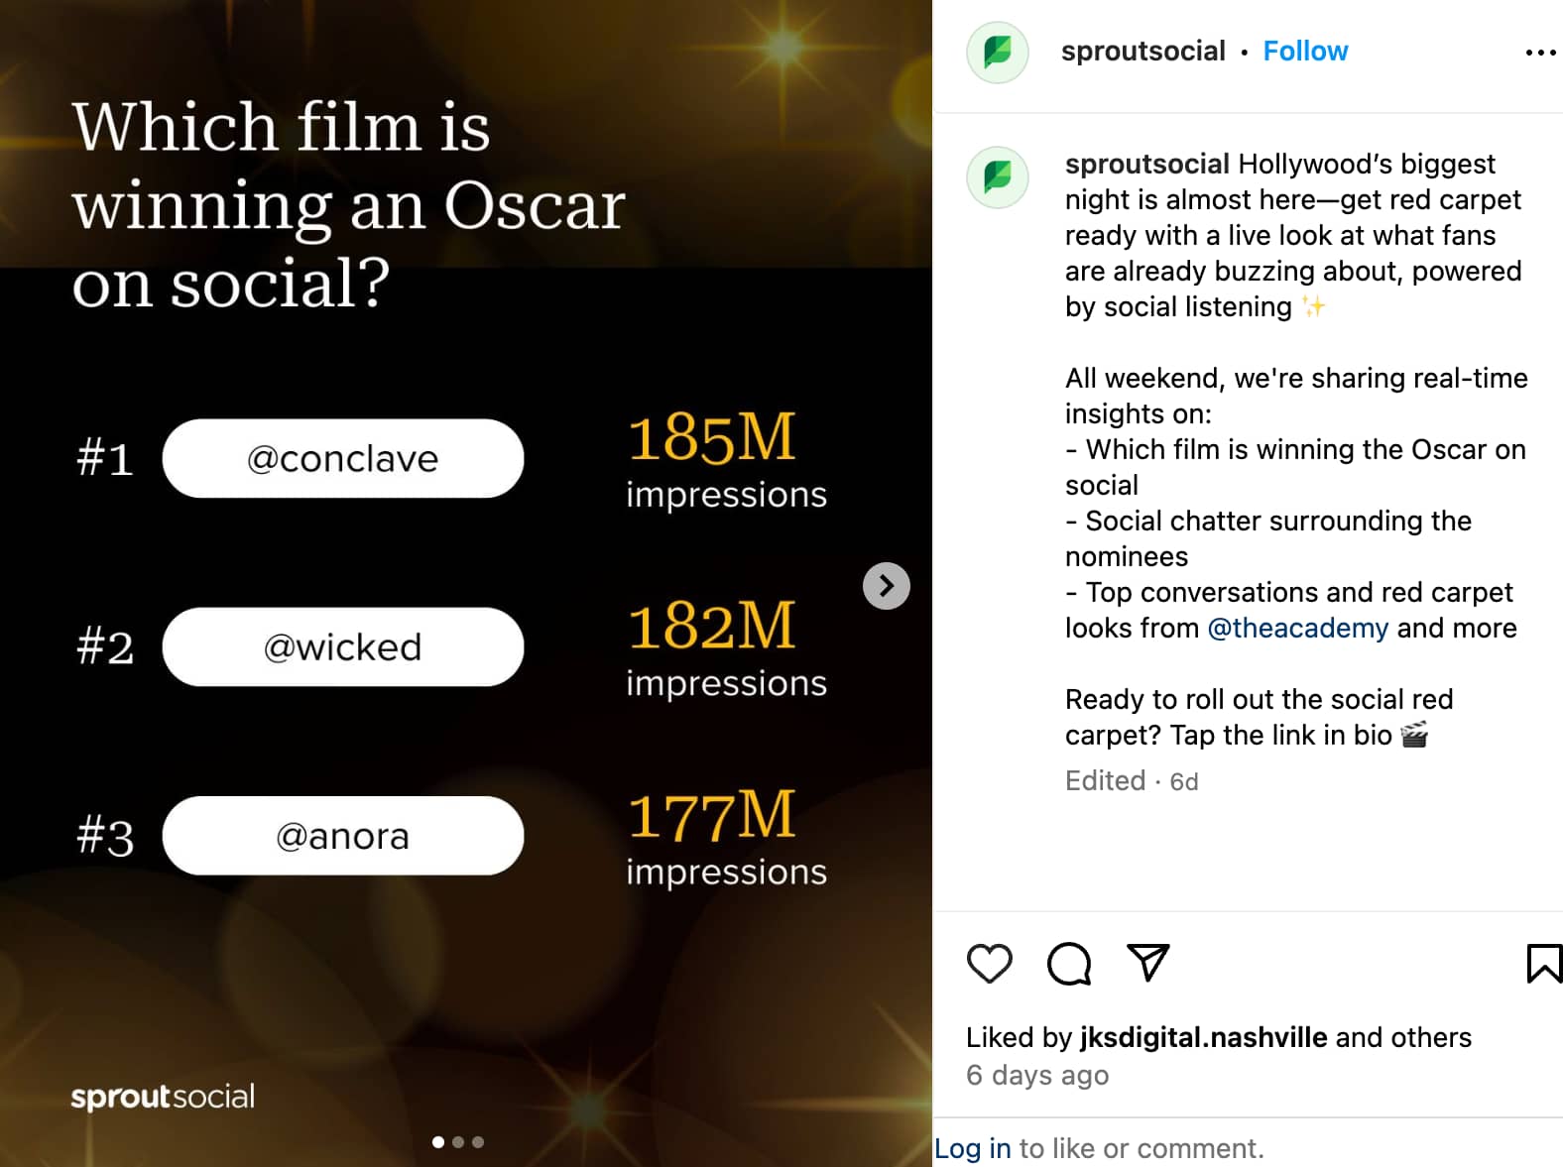
Task: Click the 185M impressions figure
Action: (726, 459)
